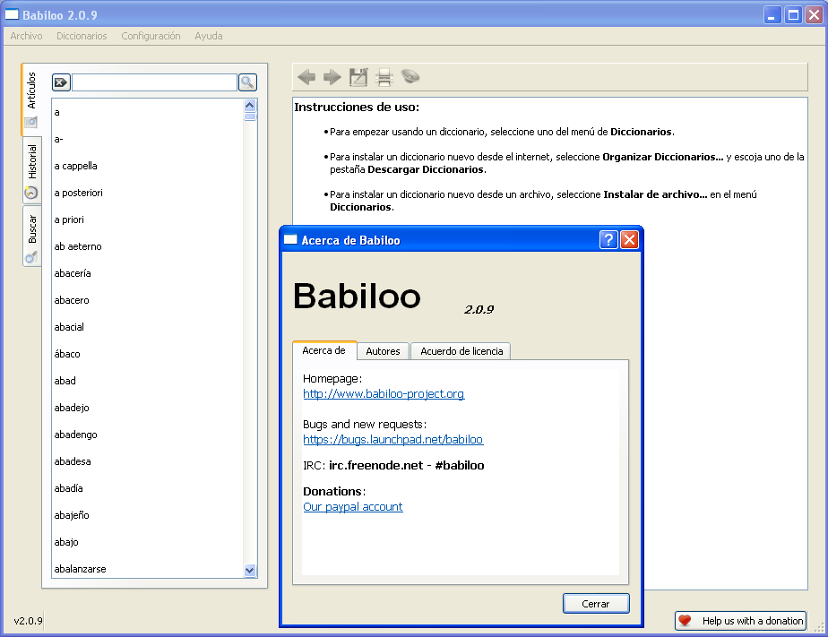Switch to the Autores tab
828x637 pixels.
point(383,351)
